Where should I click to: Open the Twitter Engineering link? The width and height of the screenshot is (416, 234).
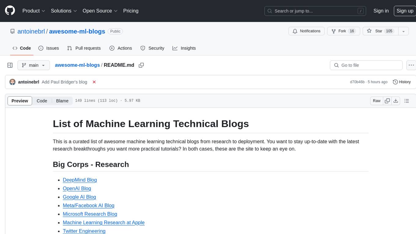pos(84,231)
